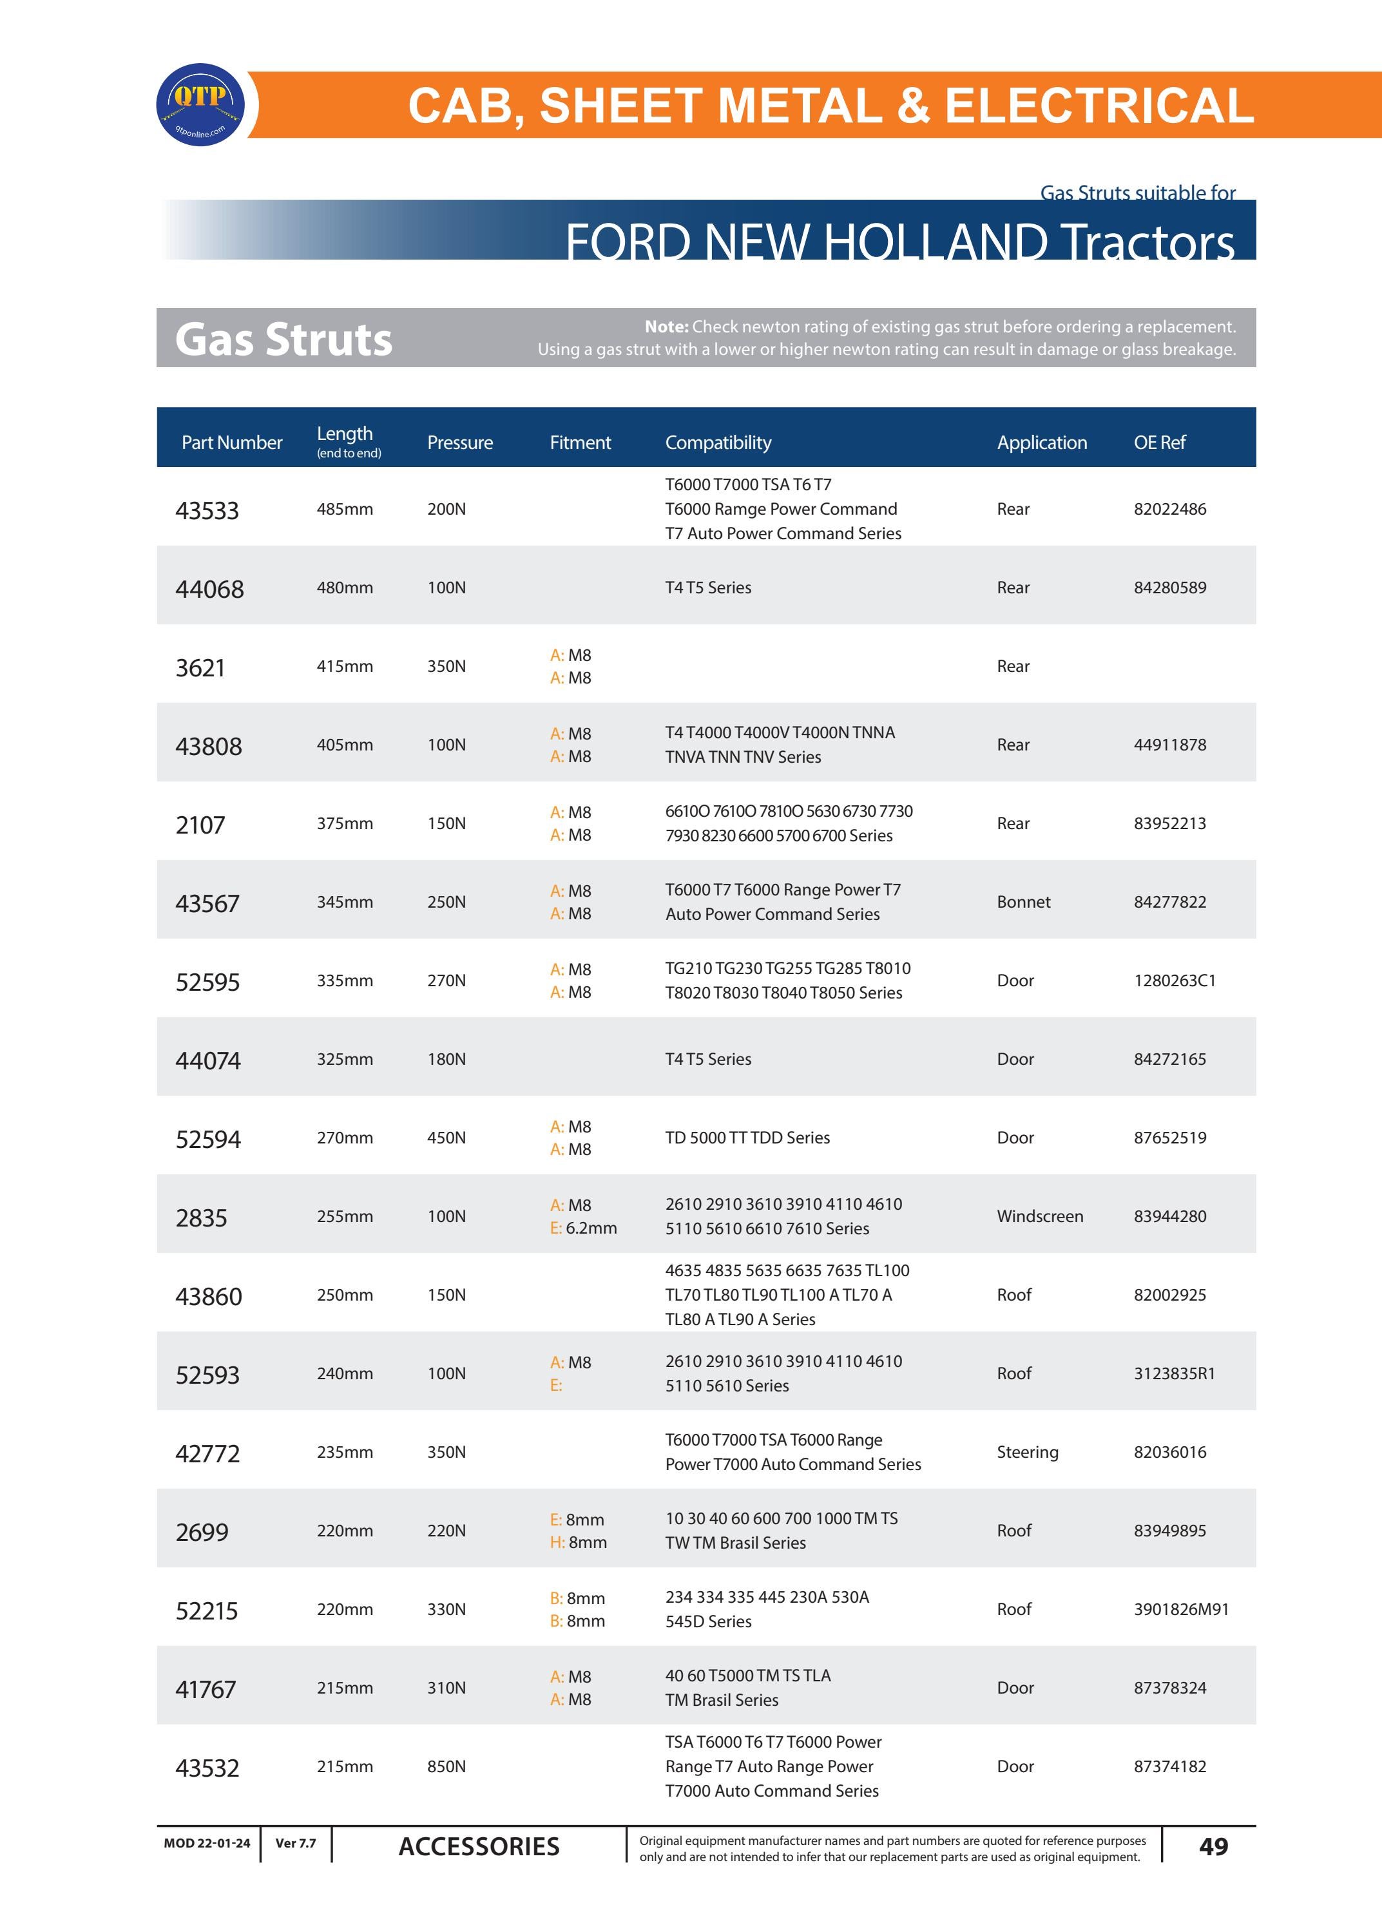This screenshot has width=1382, height=1930.
Task: Click page number 49 in footer
Action: tap(1213, 1847)
